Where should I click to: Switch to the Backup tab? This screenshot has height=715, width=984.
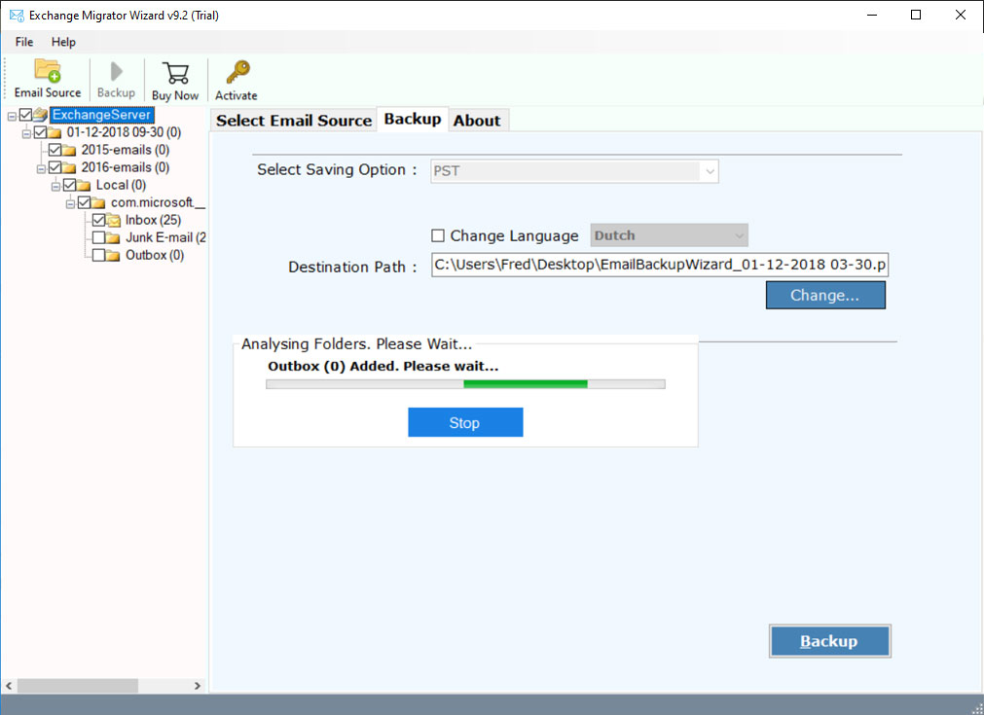pyautogui.click(x=413, y=119)
